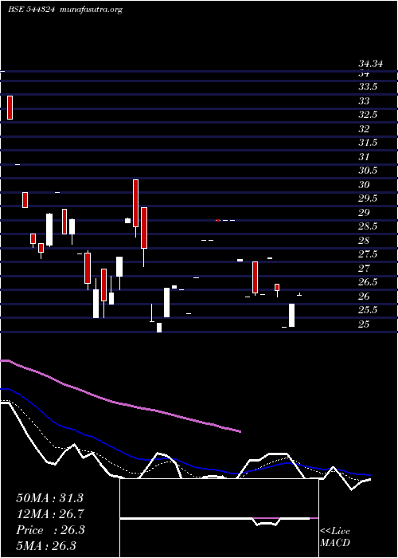398x558 pixels.
Task: Click the small red dot at 28.5 level
Action: (x=218, y=220)
